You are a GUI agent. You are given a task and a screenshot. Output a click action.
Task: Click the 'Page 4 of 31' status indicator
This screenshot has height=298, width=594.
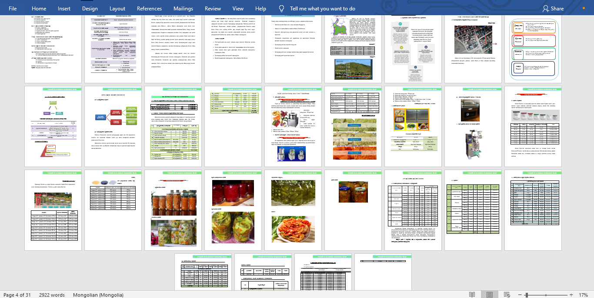click(x=17, y=295)
